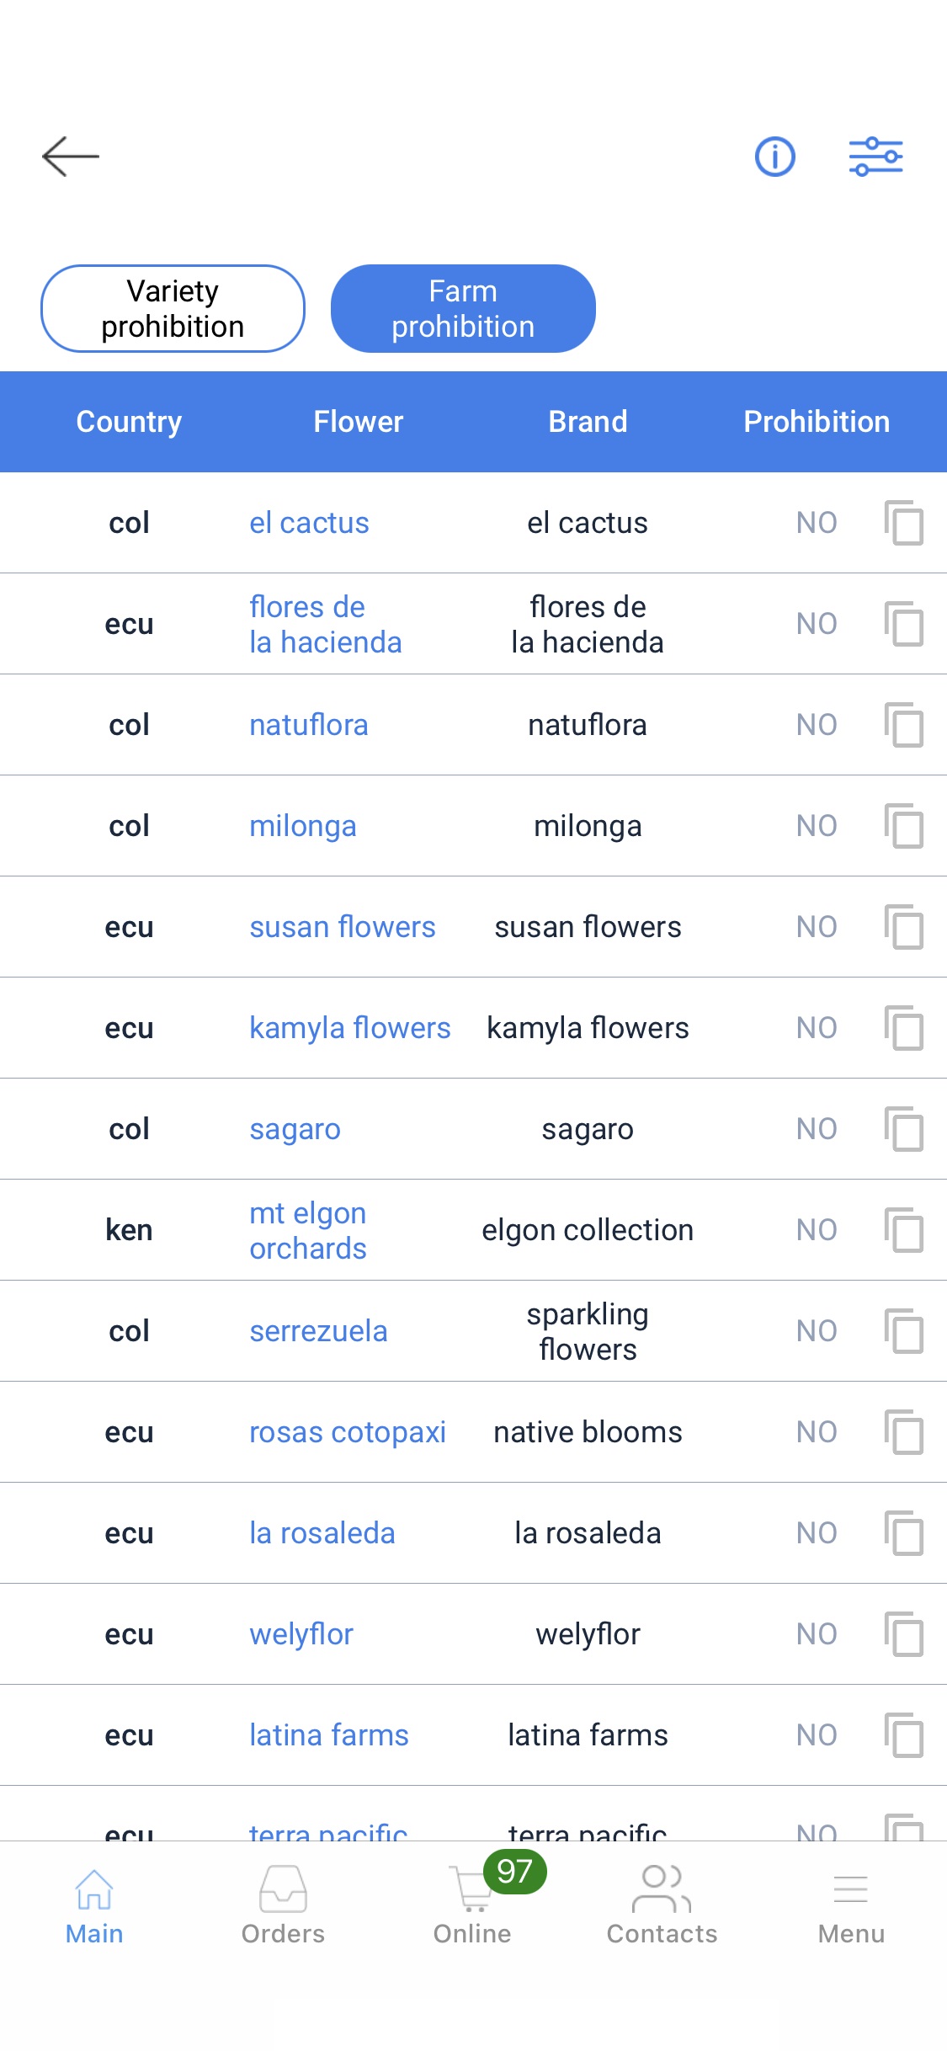Click the Prohibition column header

817,422
